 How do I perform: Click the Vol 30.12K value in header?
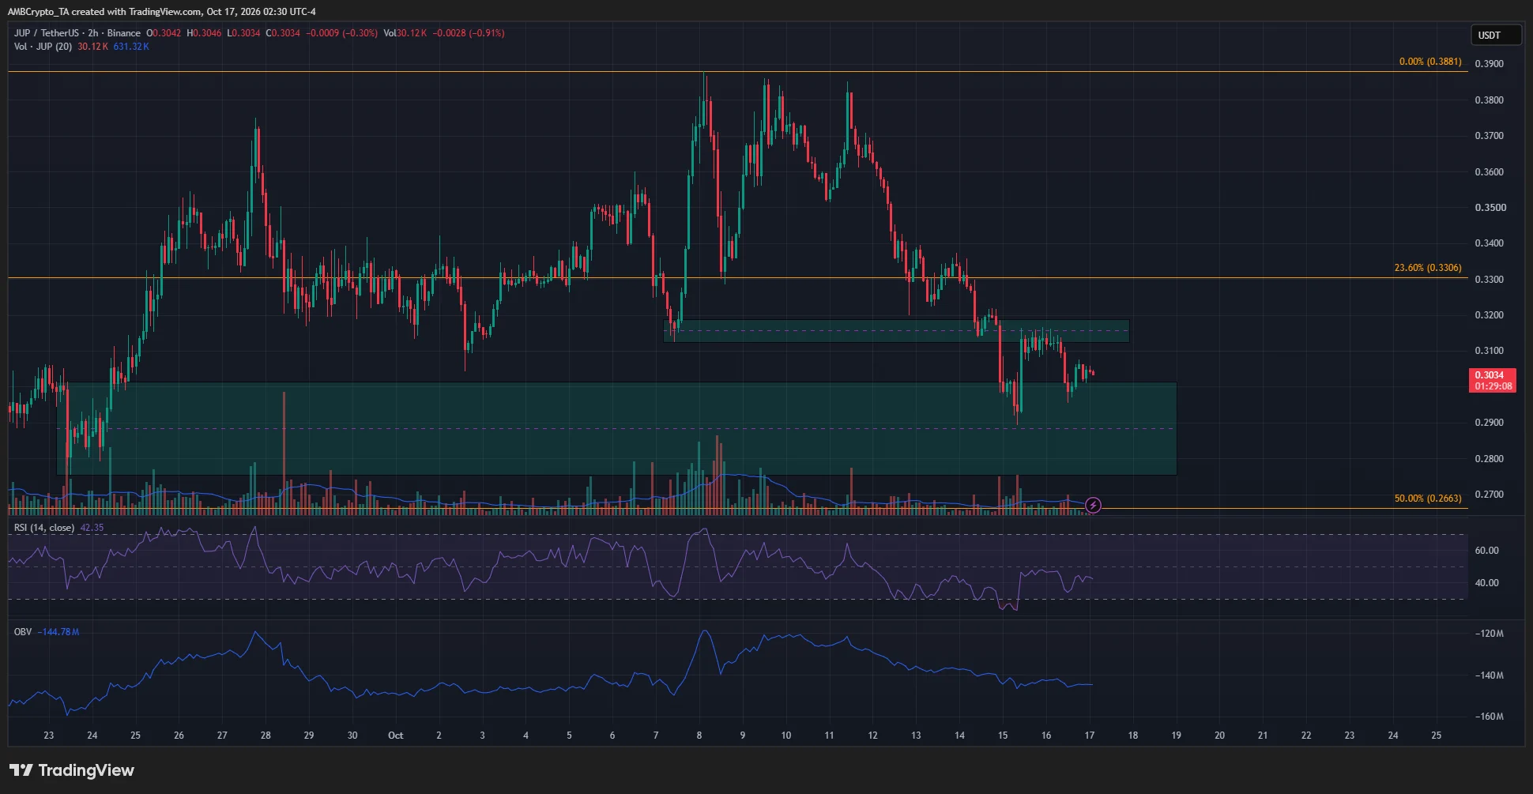(x=405, y=33)
